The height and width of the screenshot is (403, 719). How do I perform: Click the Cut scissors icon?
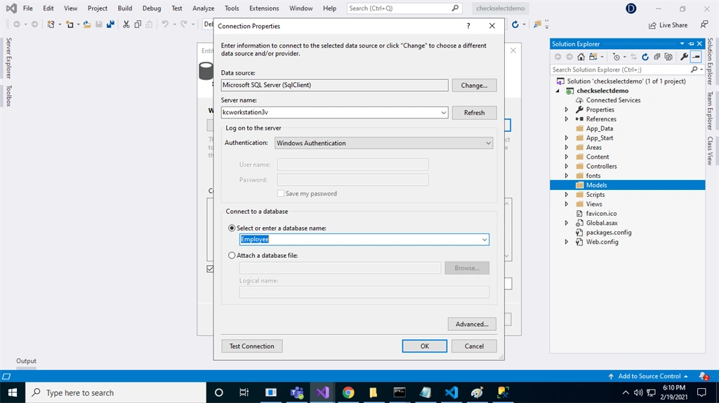(126, 25)
